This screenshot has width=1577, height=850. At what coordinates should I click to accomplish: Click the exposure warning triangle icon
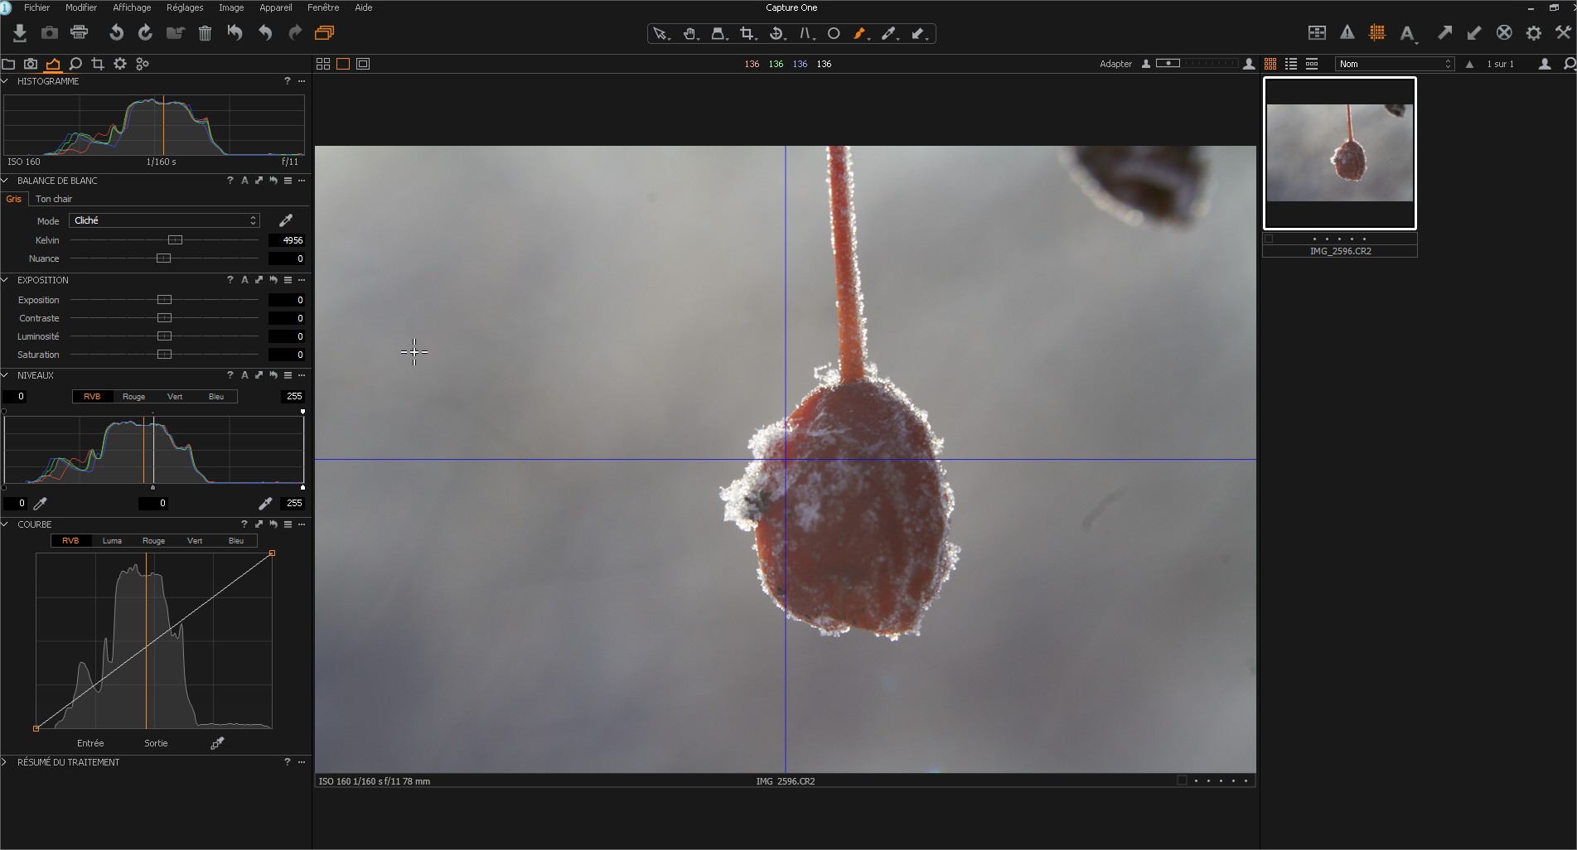1347,33
